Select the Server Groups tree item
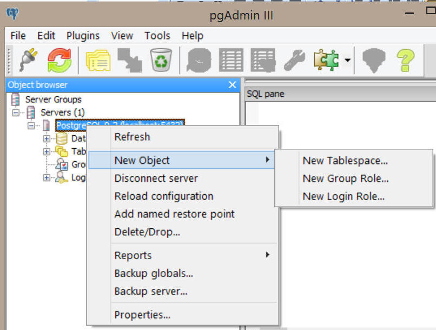The width and height of the screenshot is (436, 330). point(54,100)
